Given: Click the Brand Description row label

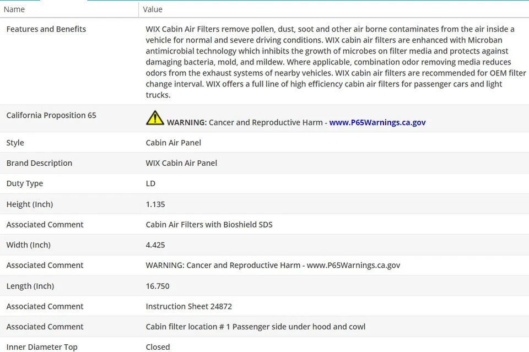Looking at the screenshot, I should pyautogui.click(x=39, y=163).
